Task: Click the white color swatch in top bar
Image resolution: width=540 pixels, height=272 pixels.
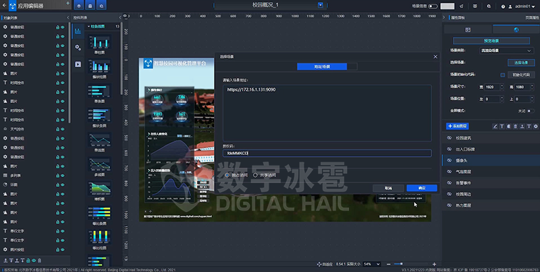Action: pyautogui.click(x=448, y=6)
